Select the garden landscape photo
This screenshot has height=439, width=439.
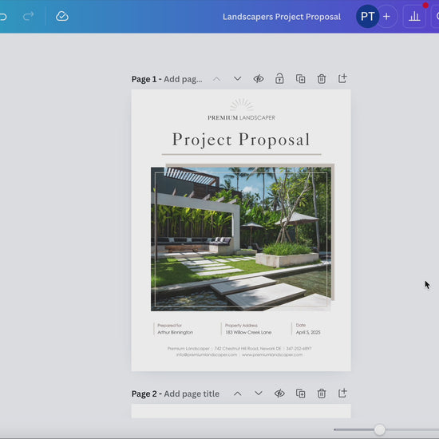(x=241, y=239)
